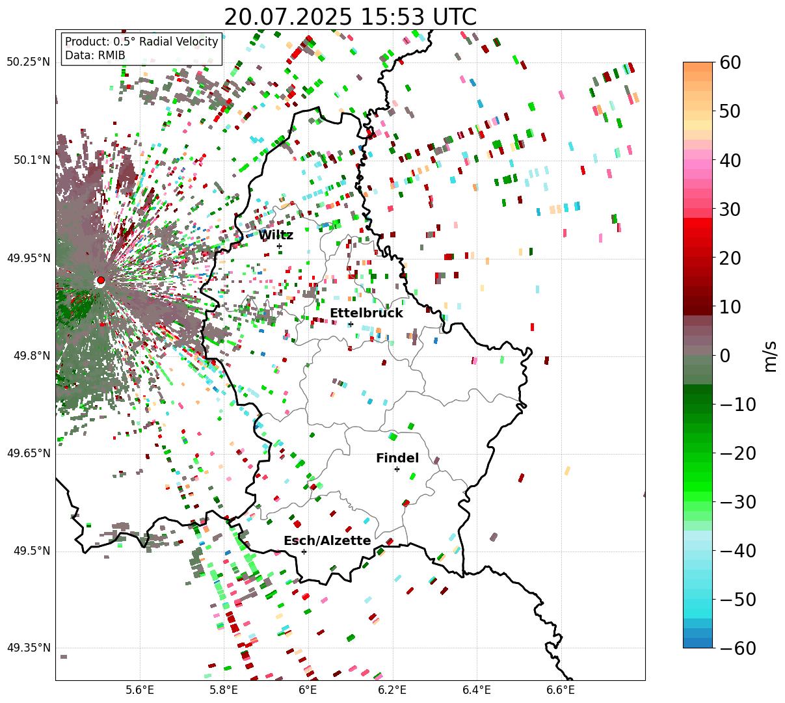The image size is (785, 703).
Task: Click the Esch/Alzette station cross marker
Action: click(304, 551)
